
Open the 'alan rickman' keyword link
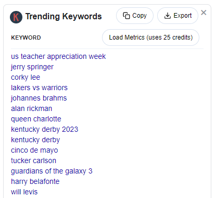pyautogui.click(x=31, y=108)
